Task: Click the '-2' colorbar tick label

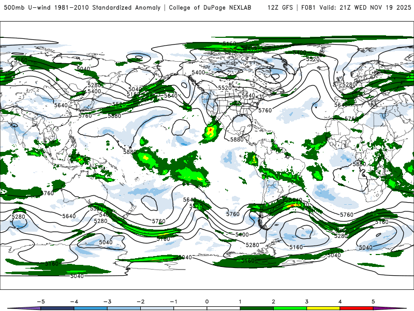Action: (140, 302)
